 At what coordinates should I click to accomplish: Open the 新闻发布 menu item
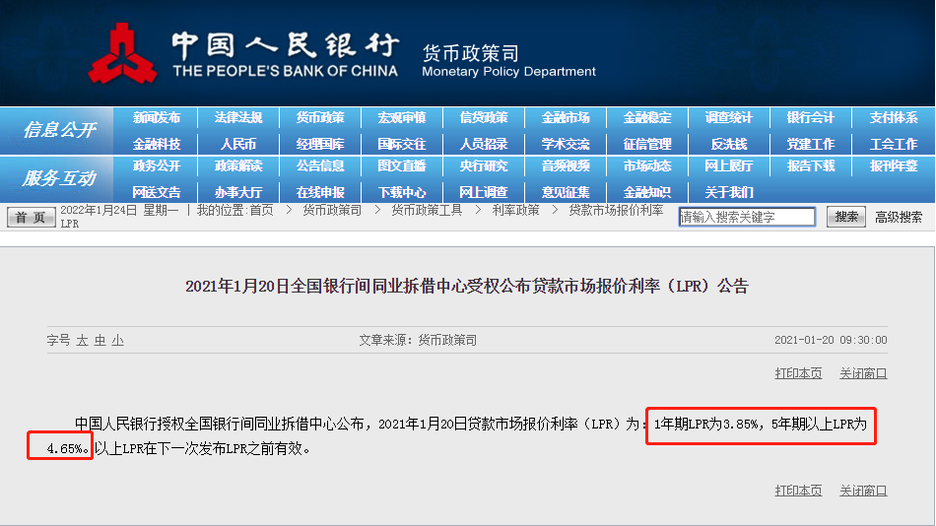point(157,118)
